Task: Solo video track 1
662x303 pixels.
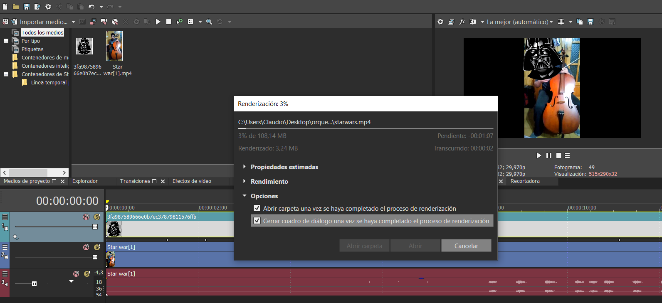Action: [x=97, y=217]
